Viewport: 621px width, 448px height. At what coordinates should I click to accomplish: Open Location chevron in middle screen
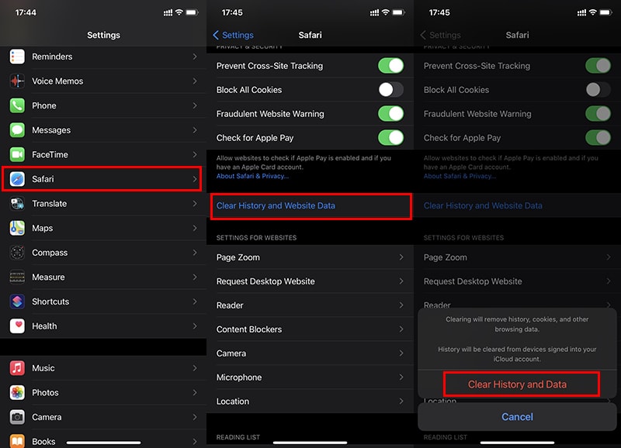401,401
